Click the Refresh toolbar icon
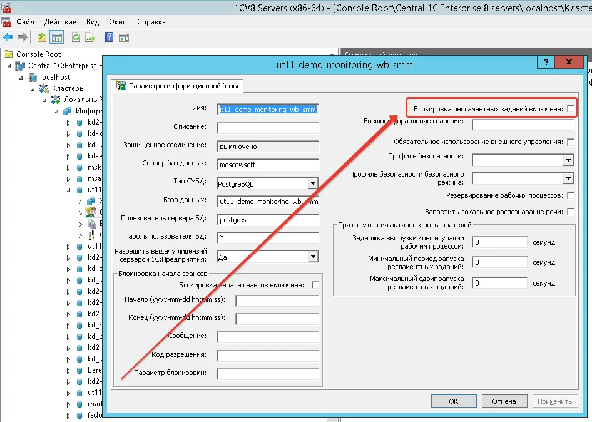This screenshot has width=592, height=422. [x=76, y=38]
